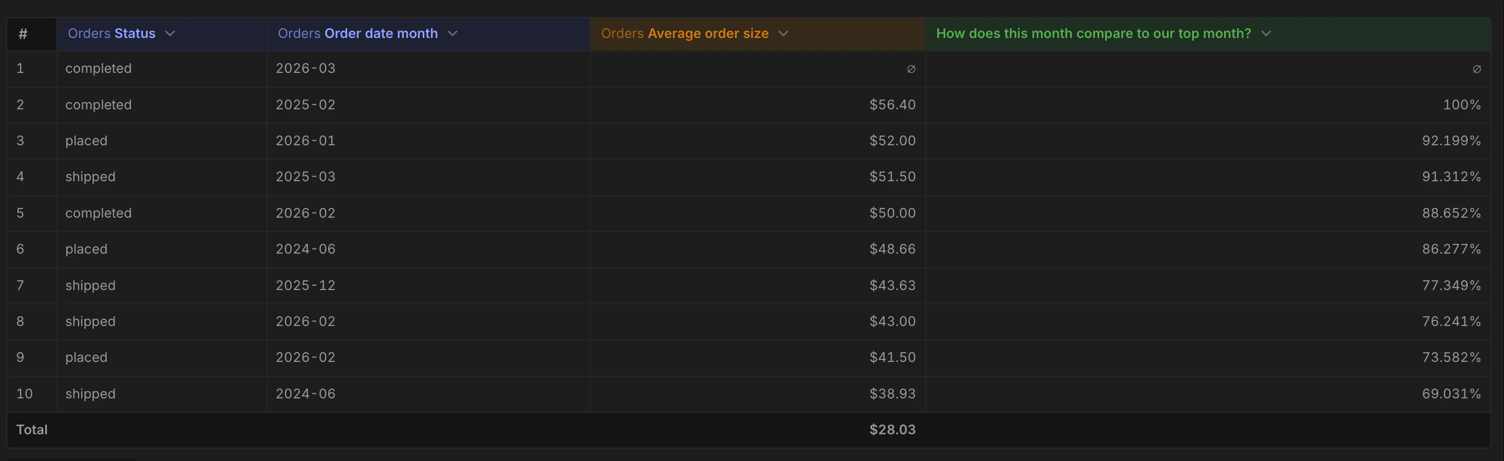This screenshot has height=461, width=1504.
Task: Select the Total row label
Action: 32,430
